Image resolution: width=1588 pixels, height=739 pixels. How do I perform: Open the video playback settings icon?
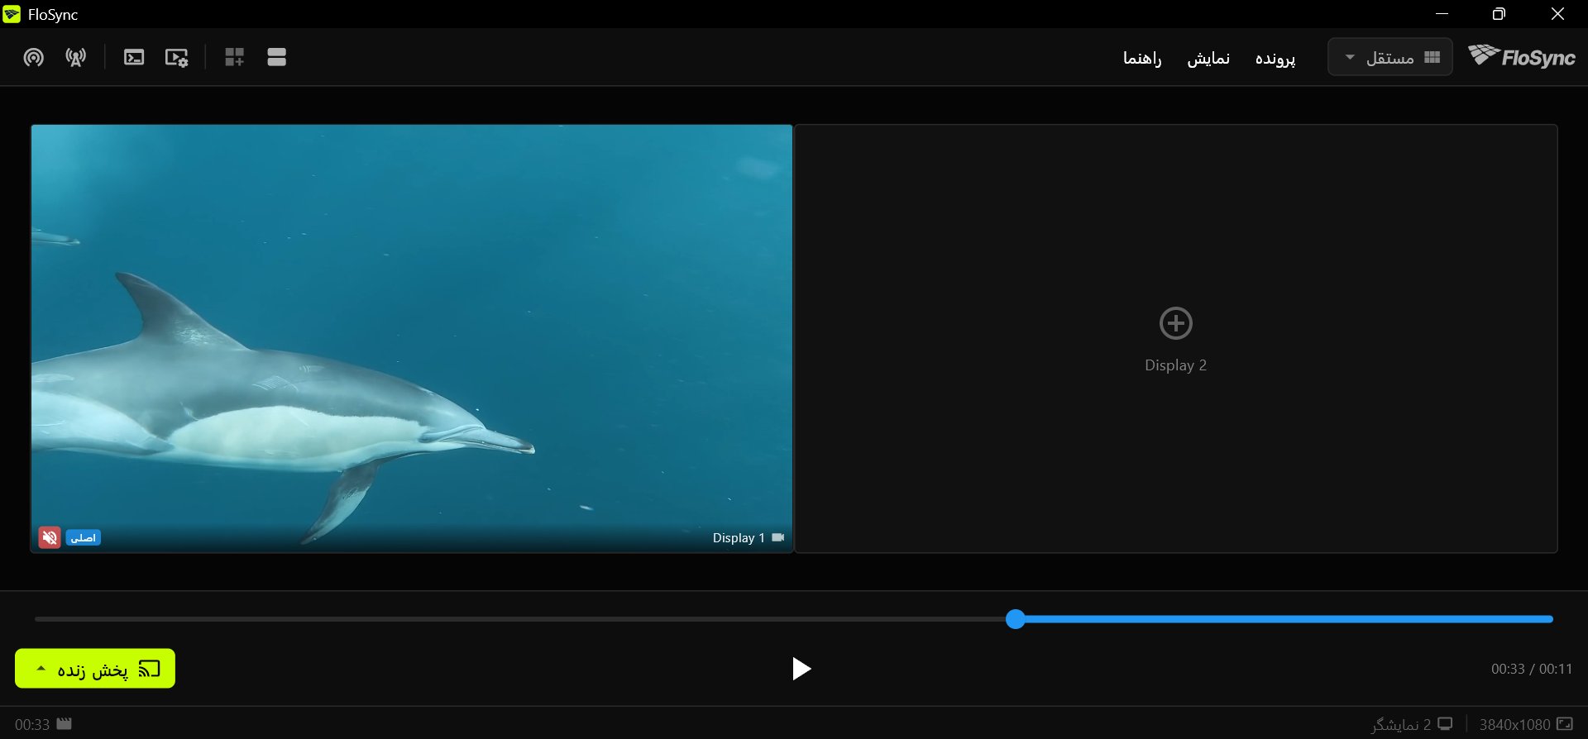pyautogui.click(x=177, y=57)
